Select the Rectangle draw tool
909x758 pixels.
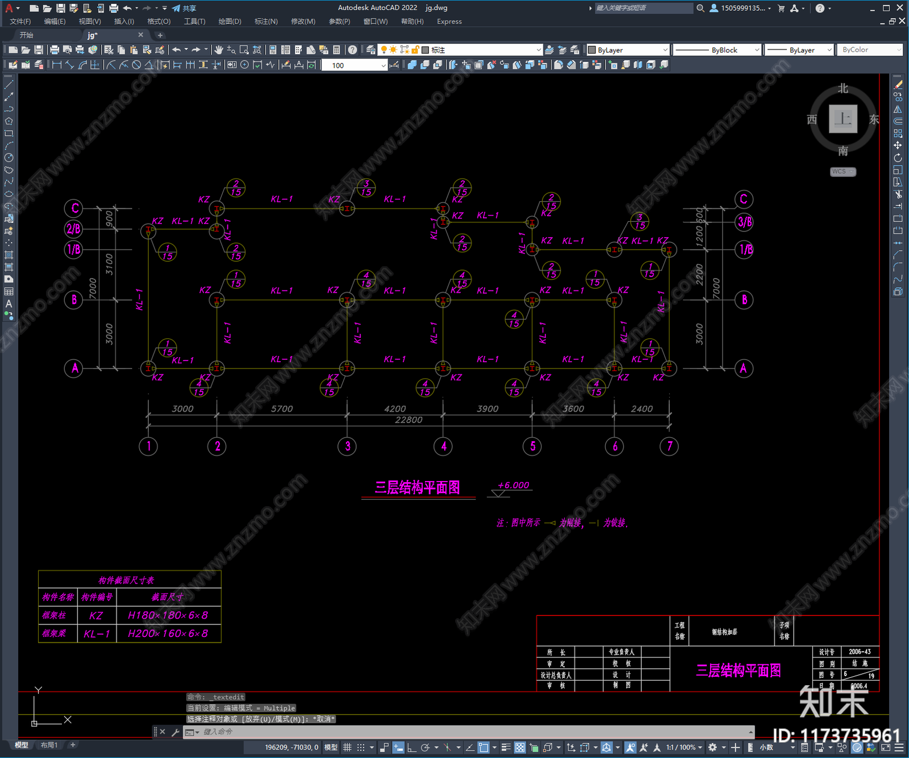pos(9,134)
